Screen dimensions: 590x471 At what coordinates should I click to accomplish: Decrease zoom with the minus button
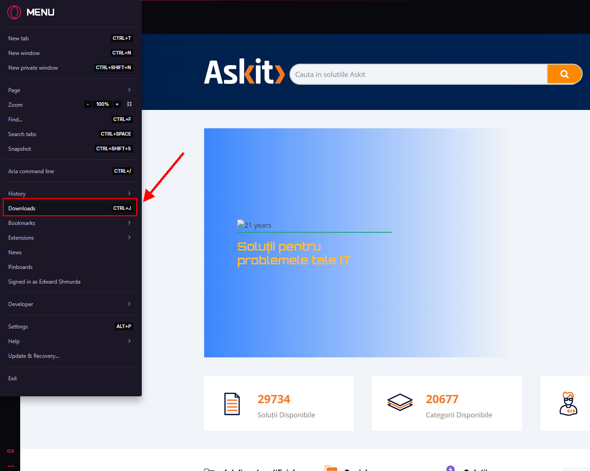[x=88, y=104]
